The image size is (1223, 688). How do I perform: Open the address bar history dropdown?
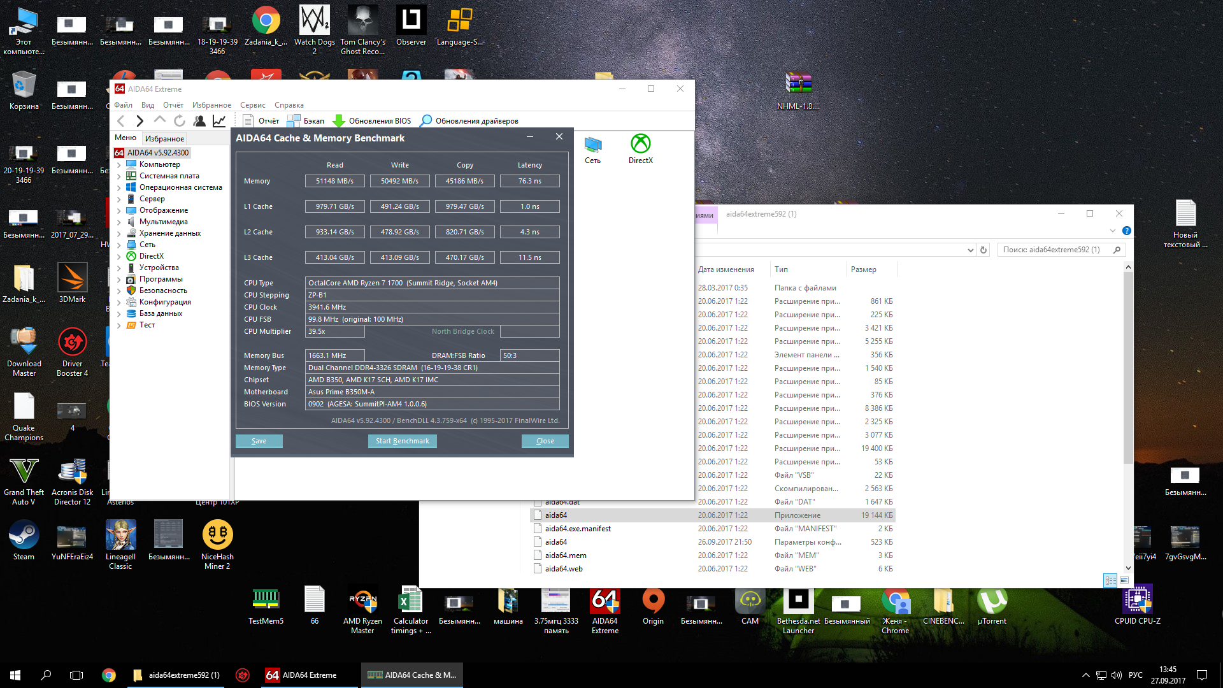(x=970, y=250)
